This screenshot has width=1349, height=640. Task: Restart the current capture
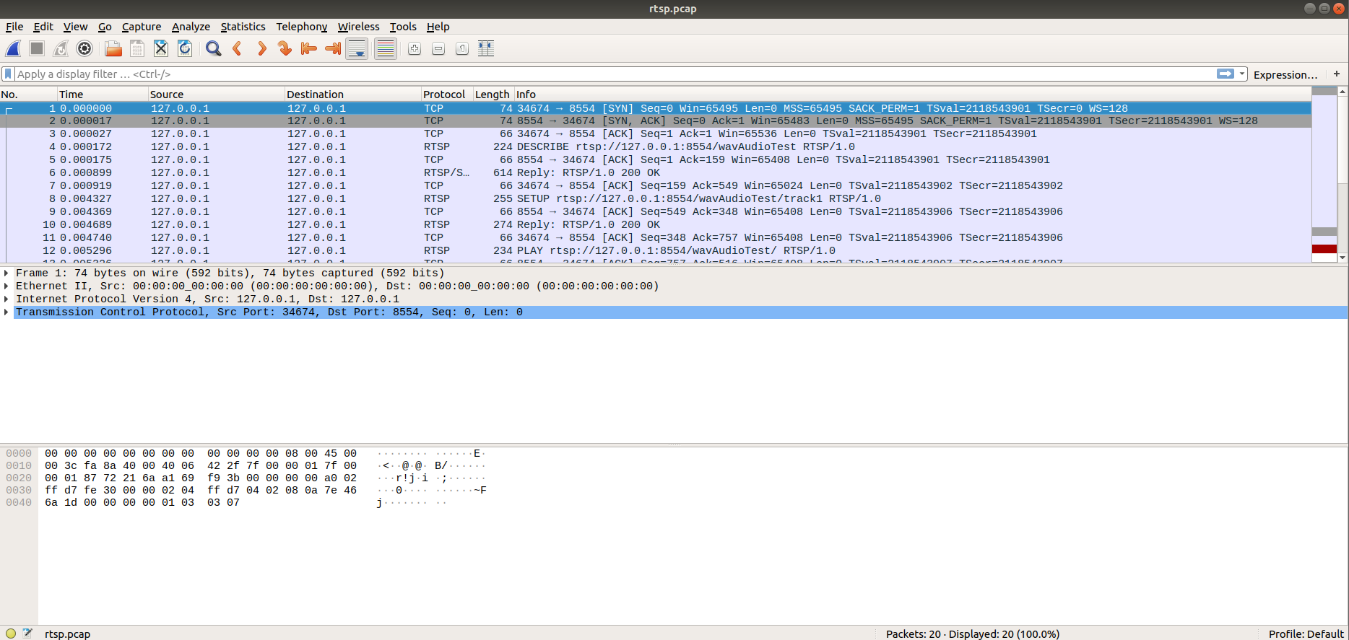(x=61, y=49)
